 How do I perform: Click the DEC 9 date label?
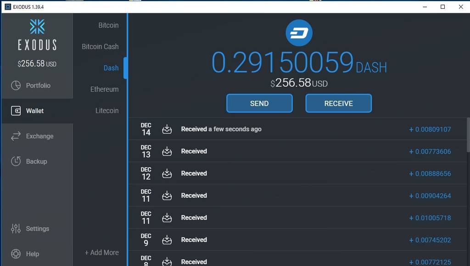[x=146, y=240]
